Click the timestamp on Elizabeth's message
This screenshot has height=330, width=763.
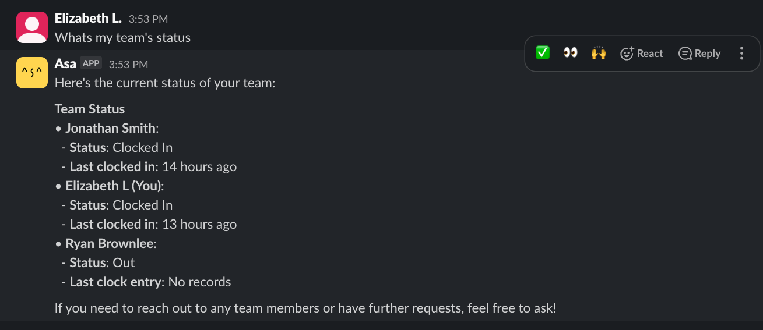click(x=148, y=19)
